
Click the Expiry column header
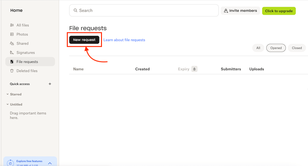coord(184,69)
